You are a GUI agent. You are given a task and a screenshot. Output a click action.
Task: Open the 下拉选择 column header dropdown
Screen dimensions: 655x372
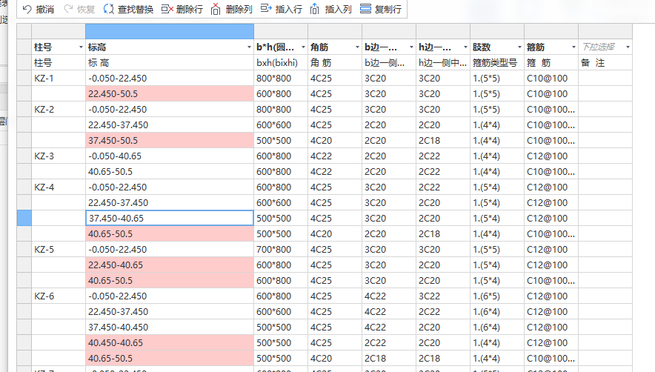[628, 47]
